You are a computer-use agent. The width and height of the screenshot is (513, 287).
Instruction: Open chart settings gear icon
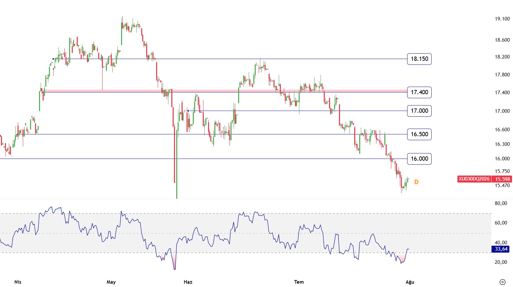[x=502, y=282]
